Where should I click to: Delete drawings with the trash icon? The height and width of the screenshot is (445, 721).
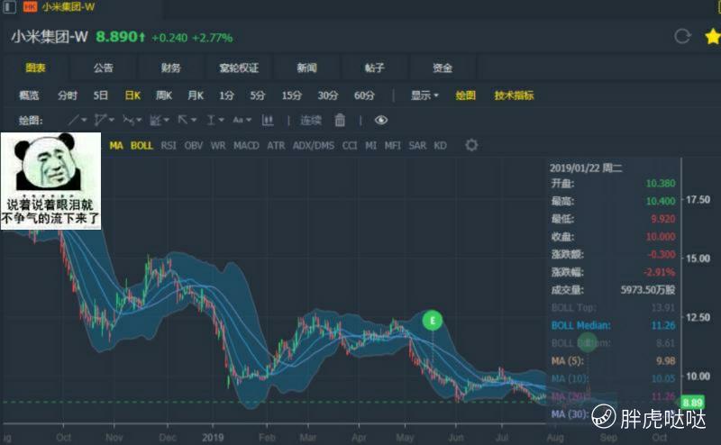(340, 120)
